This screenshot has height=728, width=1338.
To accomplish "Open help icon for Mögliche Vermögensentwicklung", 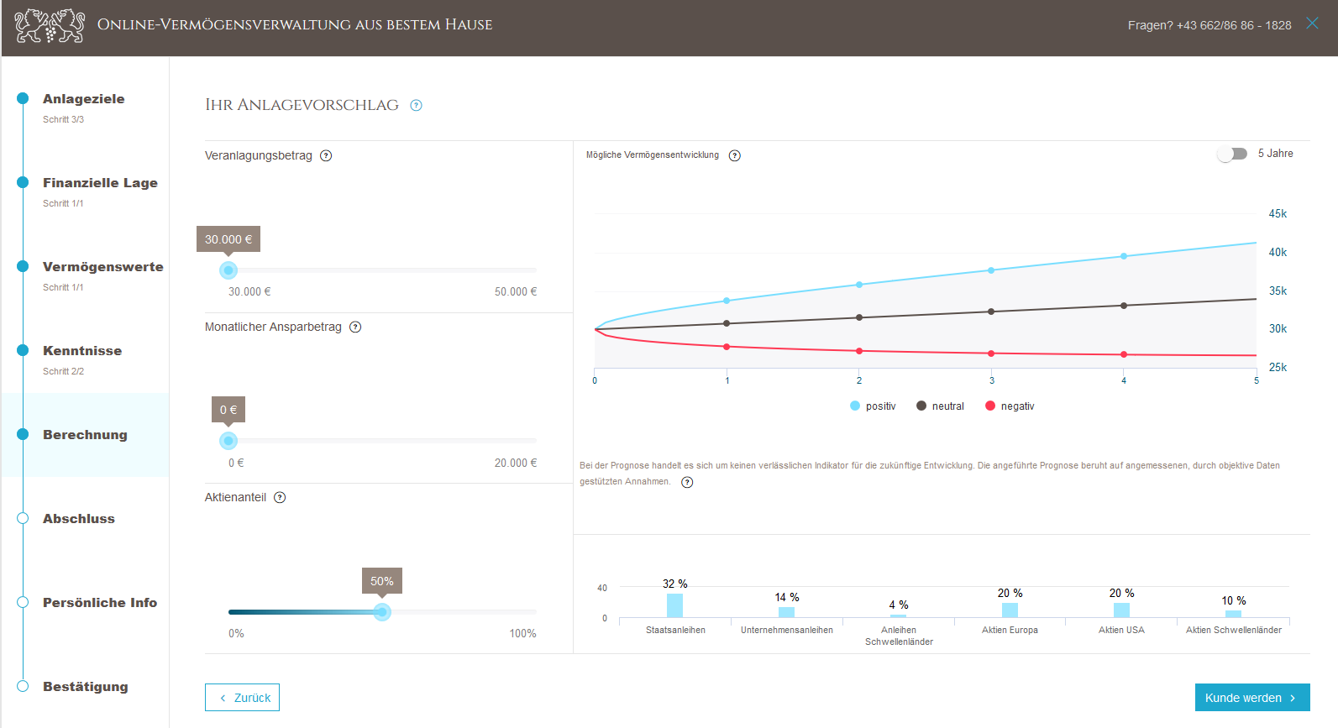I will pos(734,155).
